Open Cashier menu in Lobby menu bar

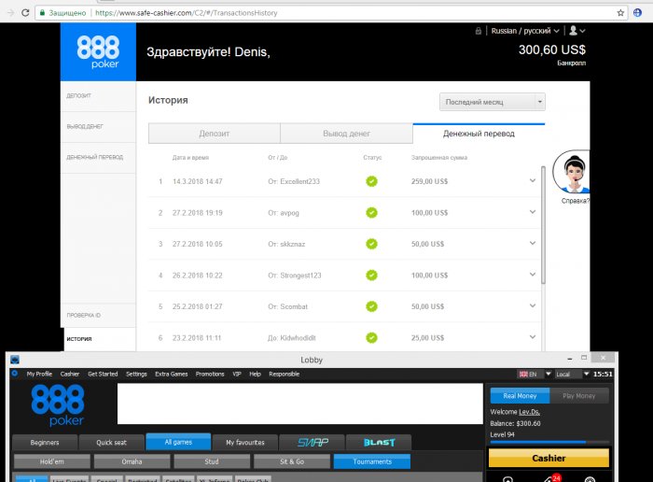pos(70,374)
